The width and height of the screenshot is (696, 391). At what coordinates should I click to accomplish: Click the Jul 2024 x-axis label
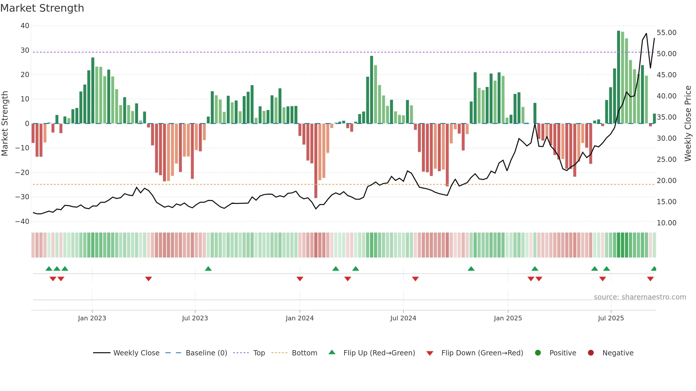tap(403, 318)
